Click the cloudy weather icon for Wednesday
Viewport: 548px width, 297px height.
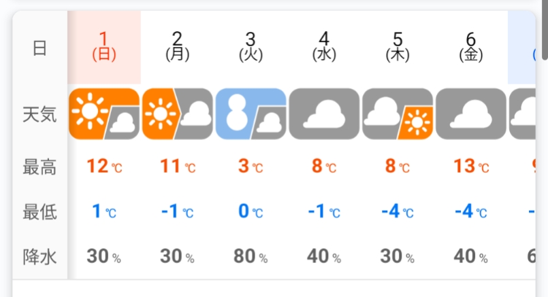[x=324, y=113]
